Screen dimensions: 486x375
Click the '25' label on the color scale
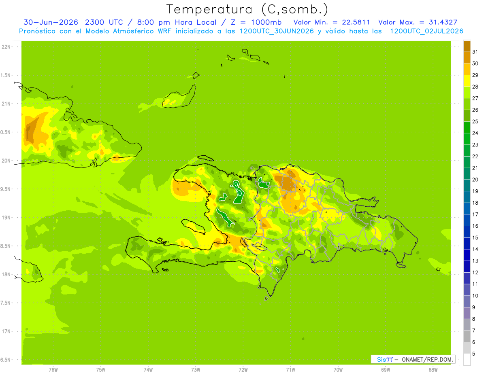(475, 121)
